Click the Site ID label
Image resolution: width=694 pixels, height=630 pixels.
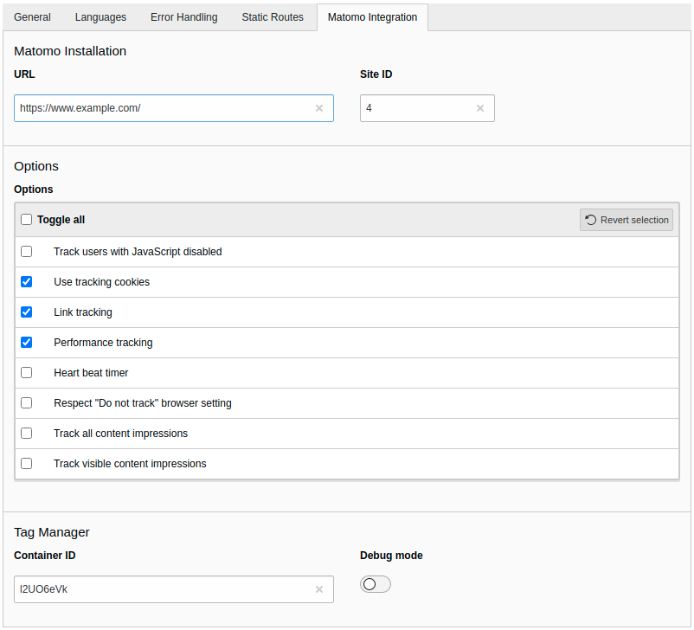click(376, 74)
